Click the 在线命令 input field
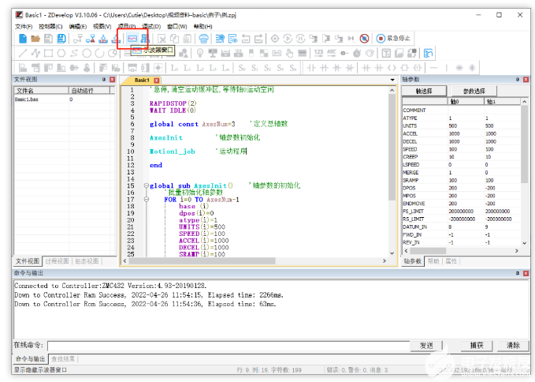Screen dimensions: 535x382 click(x=228, y=346)
